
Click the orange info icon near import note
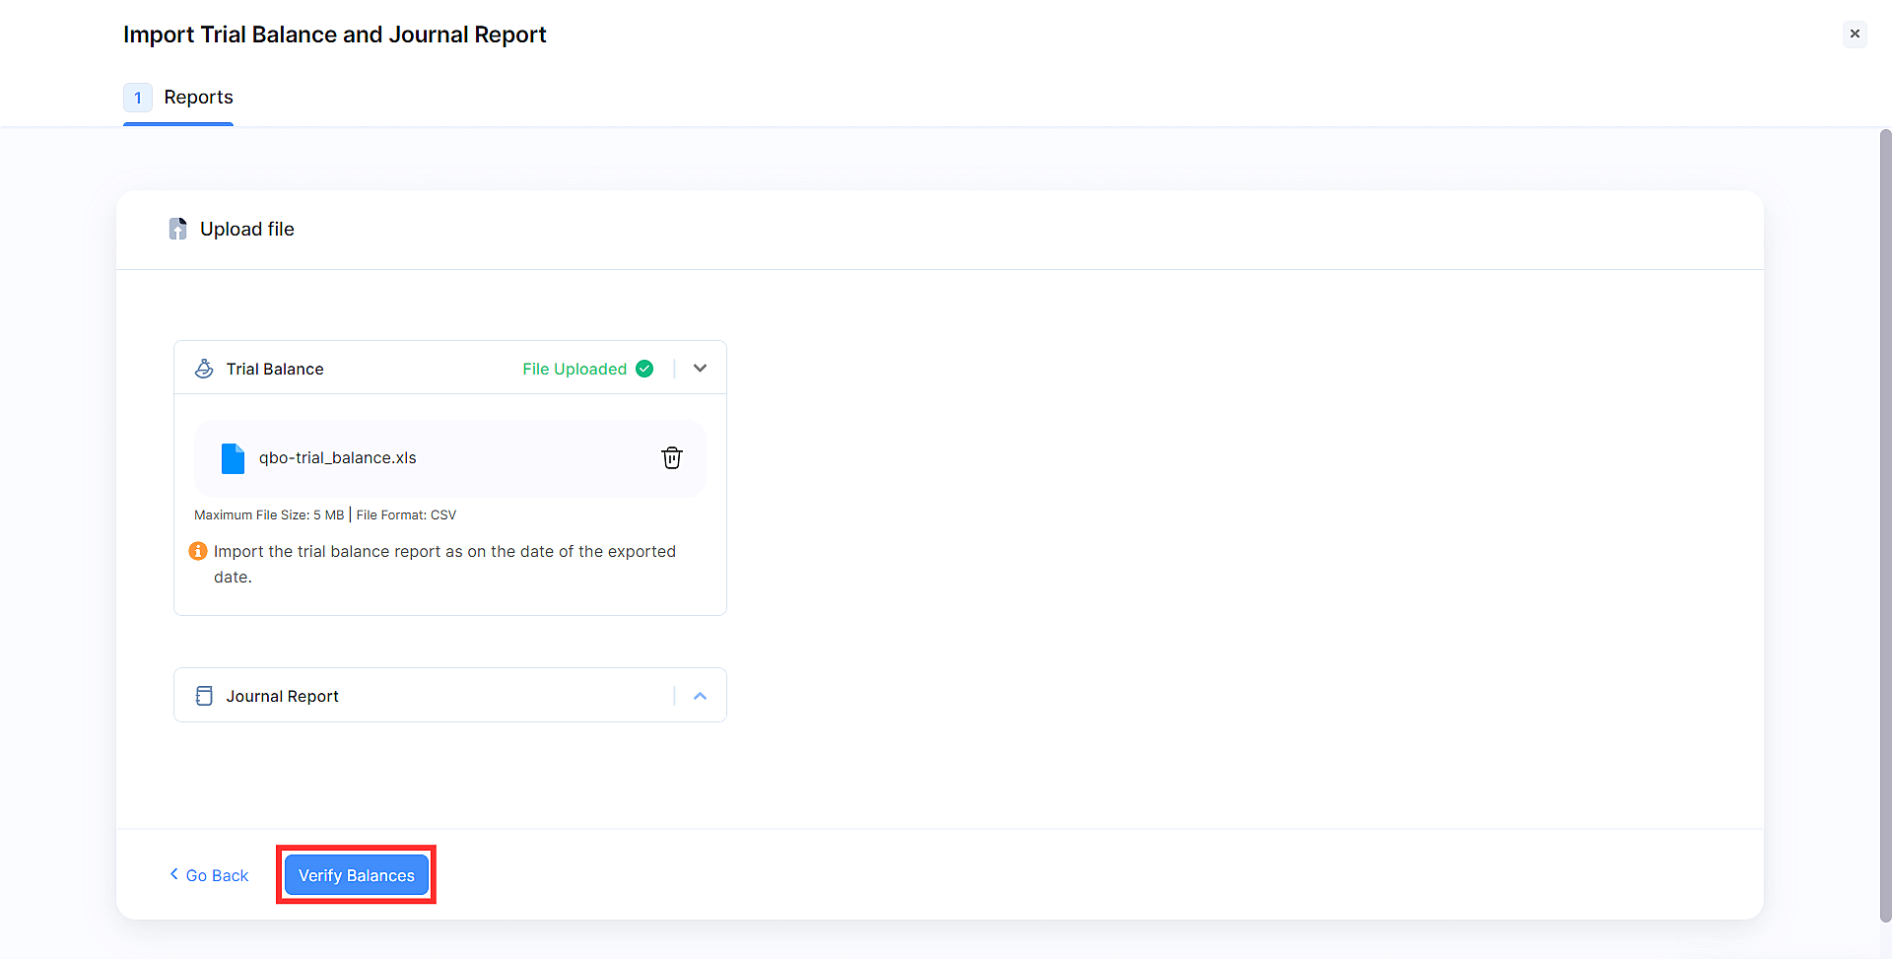pos(197,551)
